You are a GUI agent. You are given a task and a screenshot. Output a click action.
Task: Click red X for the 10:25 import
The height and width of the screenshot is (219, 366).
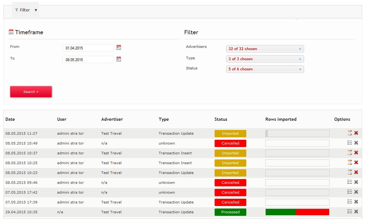356,162
